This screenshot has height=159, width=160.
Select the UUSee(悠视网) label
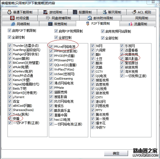click(x=64, y=74)
